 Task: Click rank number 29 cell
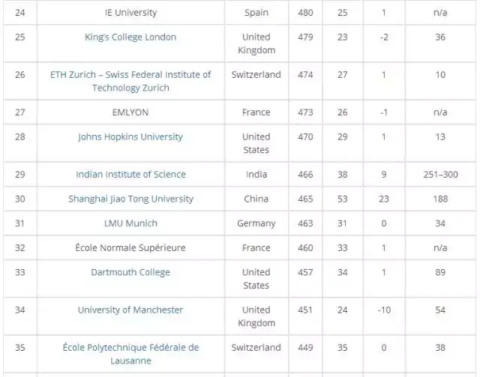[x=20, y=175]
